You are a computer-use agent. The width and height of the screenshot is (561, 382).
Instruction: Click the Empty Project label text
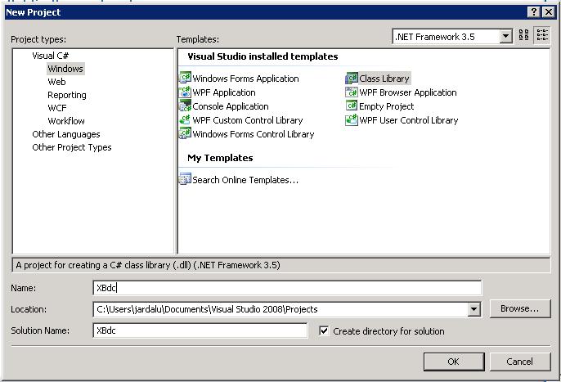pos(386,106)
